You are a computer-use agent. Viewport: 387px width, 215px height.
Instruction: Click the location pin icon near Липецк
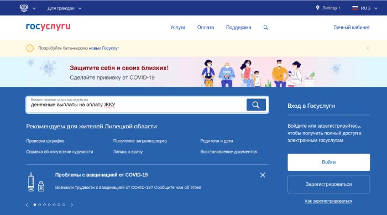[x=318, y=8]
